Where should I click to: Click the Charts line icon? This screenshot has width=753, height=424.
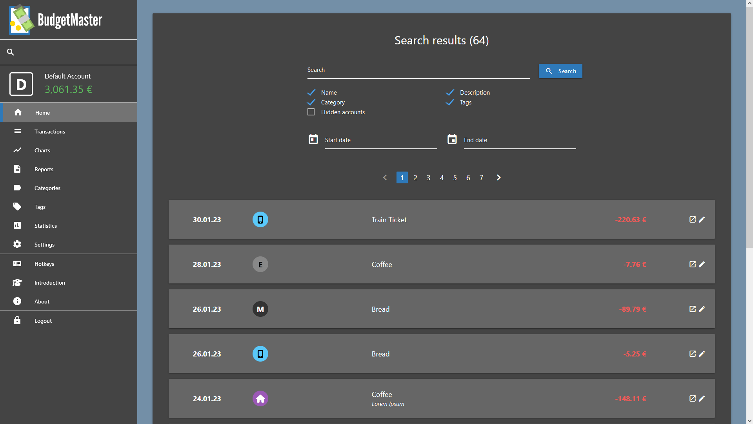tap(17, 150)
